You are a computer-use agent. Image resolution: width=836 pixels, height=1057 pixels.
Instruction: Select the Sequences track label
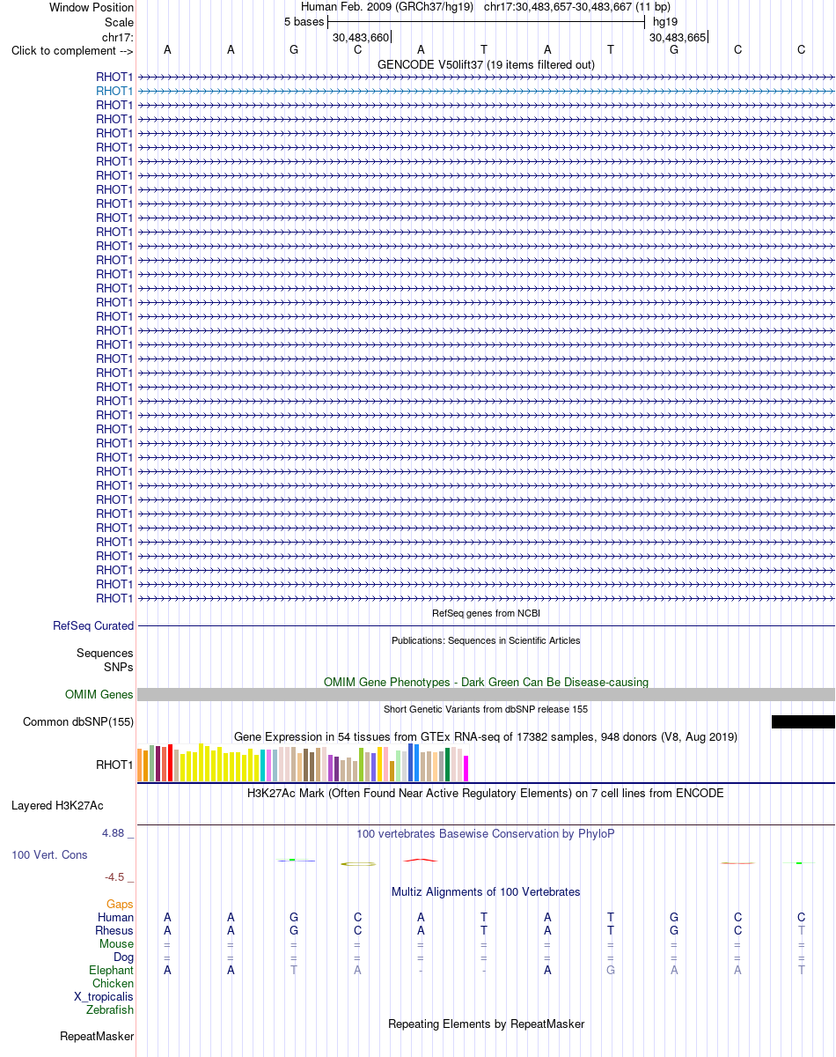click(x=105, y=653)
